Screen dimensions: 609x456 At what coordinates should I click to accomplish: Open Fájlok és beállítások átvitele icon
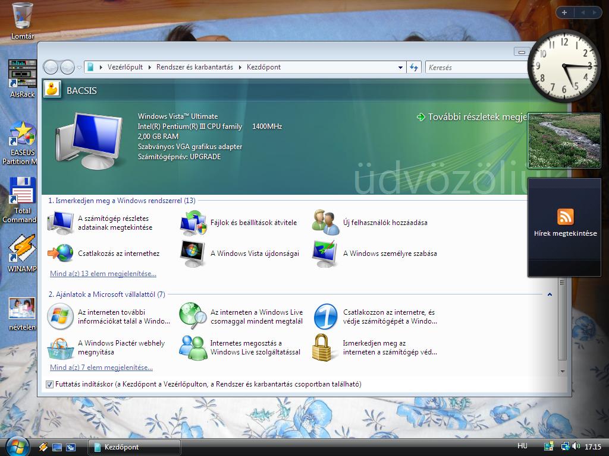pyautogui.click(x=193, y=223)
